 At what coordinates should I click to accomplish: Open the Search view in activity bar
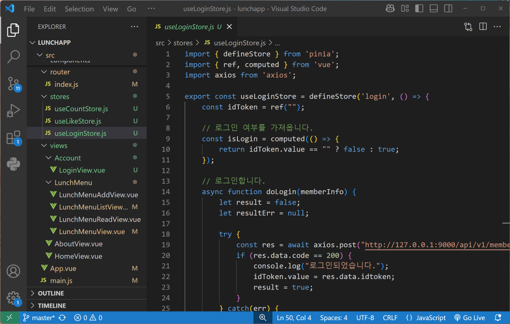pyautogui.click(x=13, y=57)
